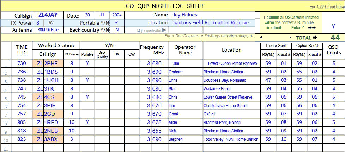The image size is (345, 152).
Task: Click the 'ver 4.22 LibreOffice' version text
Action: [327, 7]
